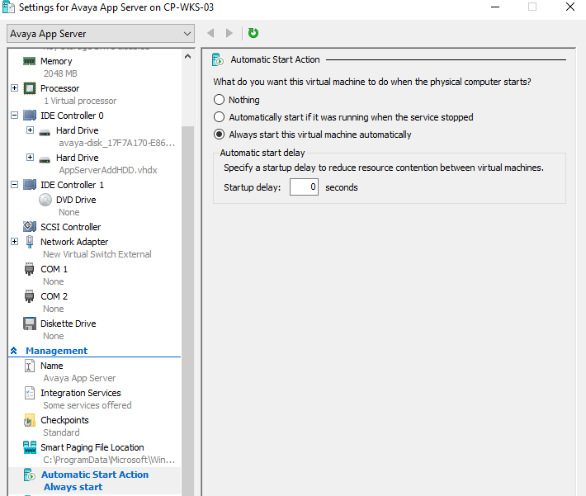
Task: Collapse the IDE Controller 1 node
Action: (14, 184)
